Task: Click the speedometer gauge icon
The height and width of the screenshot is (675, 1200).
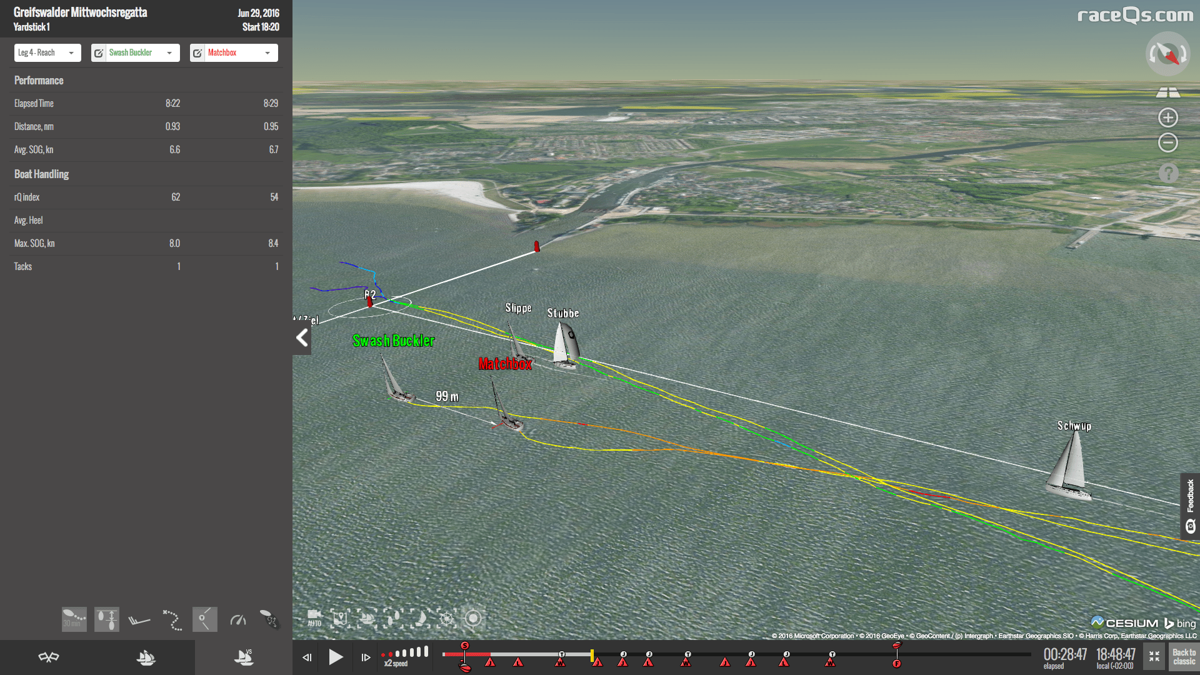Action: [x=238, y=619]
